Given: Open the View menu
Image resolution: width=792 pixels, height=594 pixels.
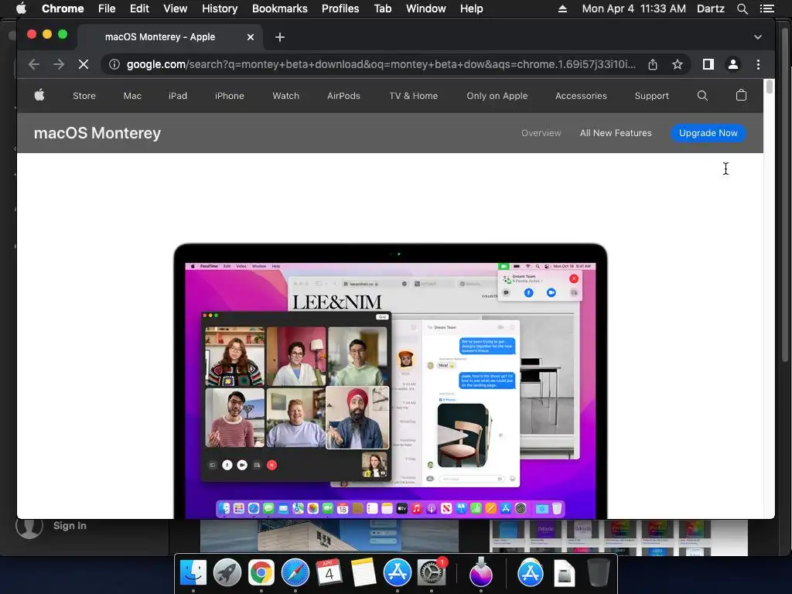Looking at the screenshot, I should pyautogui.click(x=176, y=9).
